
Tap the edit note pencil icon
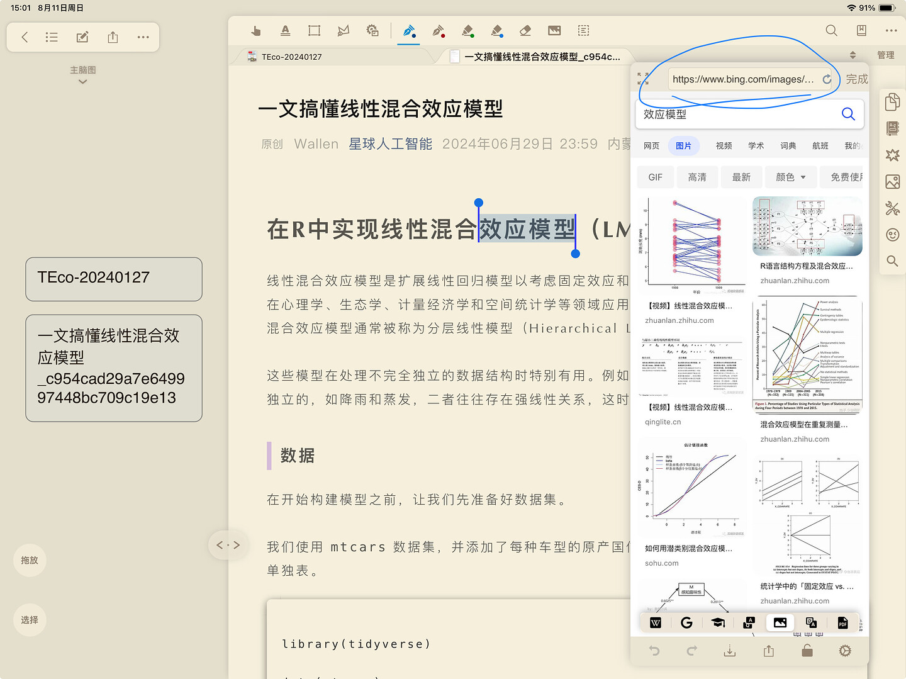tap(82, 37)
